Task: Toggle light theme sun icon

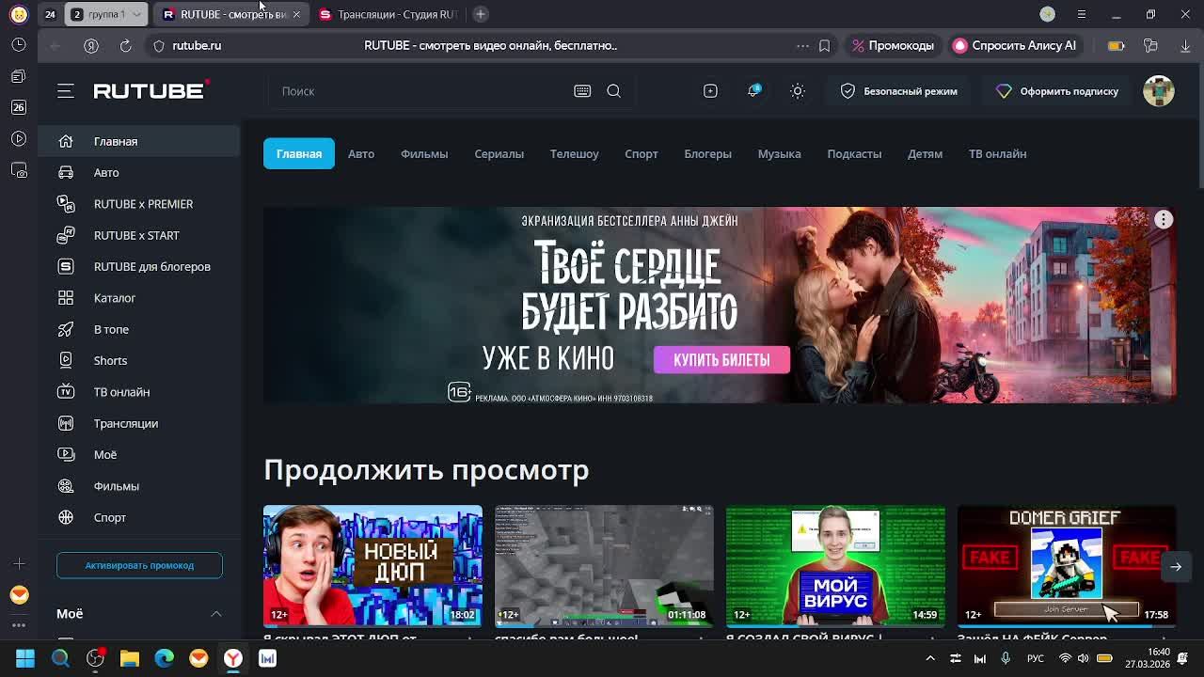Action: point(797,91)
